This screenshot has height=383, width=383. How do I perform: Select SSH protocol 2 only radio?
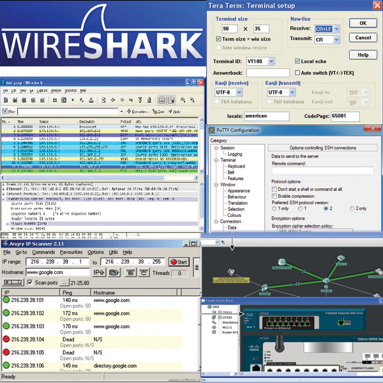point(352,208)
